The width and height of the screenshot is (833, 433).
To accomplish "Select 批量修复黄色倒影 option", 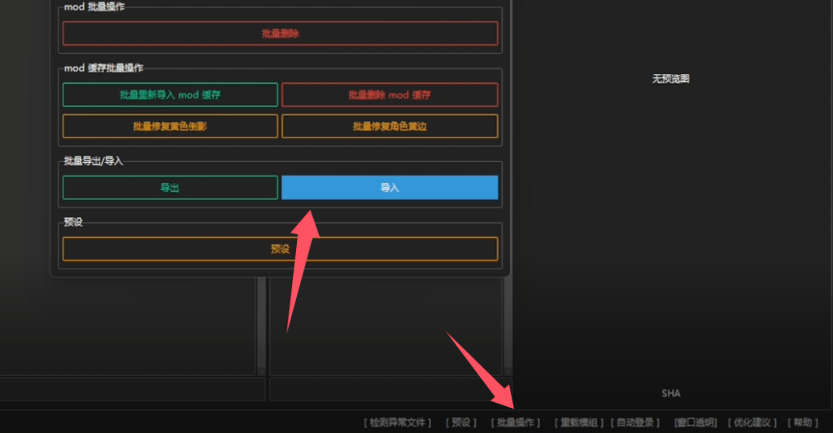I will [170, 126].
